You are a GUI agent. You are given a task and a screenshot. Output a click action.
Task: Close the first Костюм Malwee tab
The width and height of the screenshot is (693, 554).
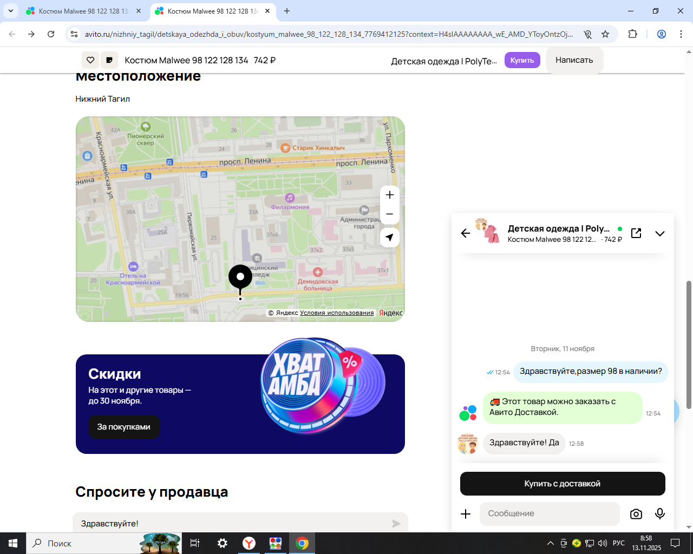[x=139, y=11]
